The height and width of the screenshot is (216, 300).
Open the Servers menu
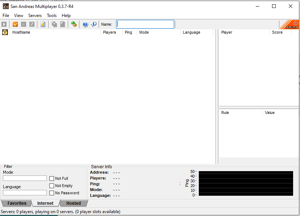(35, 16)
